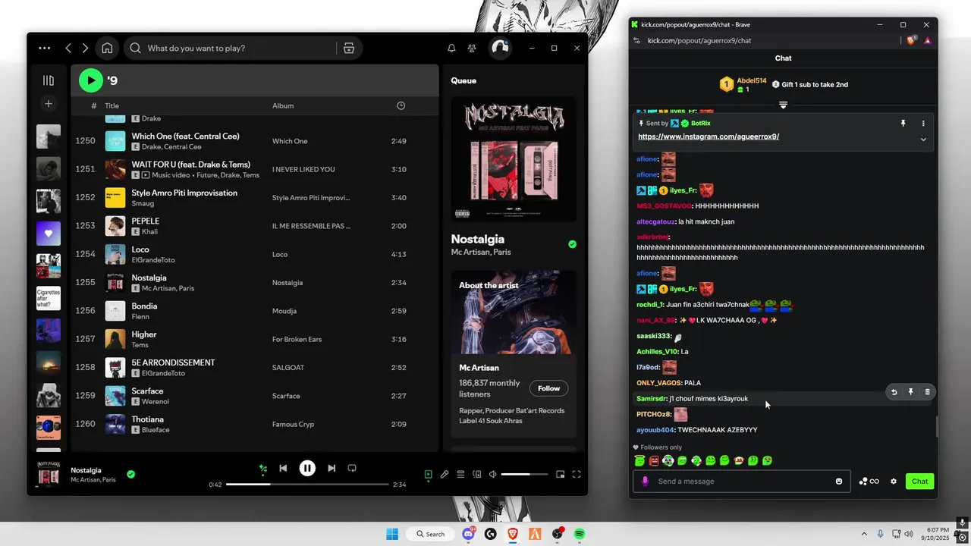Open Windows Start menu
Image resolution: width=971 pixels, height=546 pixels.
coord(392,534)
